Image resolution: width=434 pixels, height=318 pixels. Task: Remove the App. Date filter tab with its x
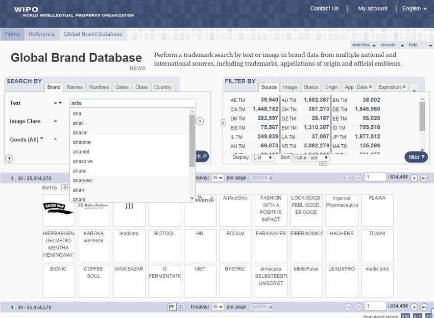coord(370,87)
